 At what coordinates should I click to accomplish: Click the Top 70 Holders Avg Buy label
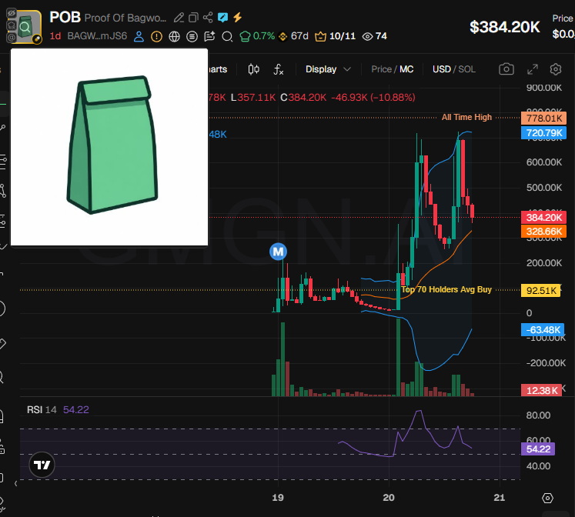[x=446, y=289]
